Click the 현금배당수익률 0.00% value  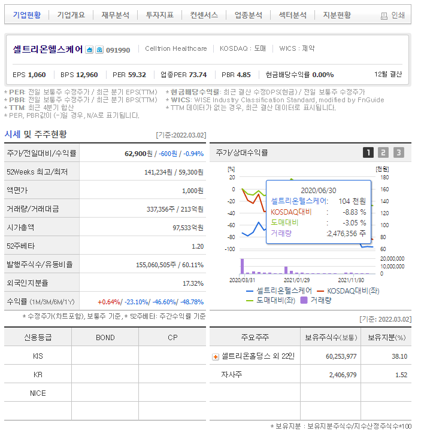[323, 75]
